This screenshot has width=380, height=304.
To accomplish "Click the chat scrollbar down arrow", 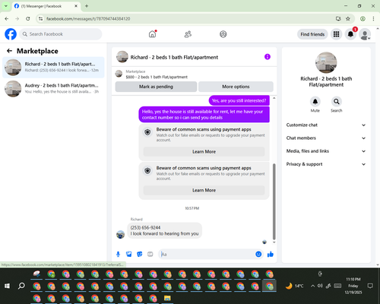I will (x=274, y=242).
